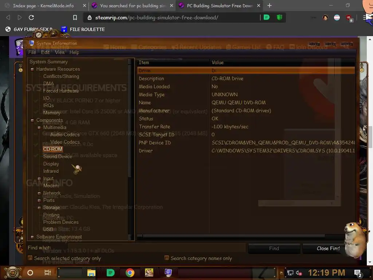
Task: Switch to Index page - KernelMode.info tab
Action: pos(43,5)
